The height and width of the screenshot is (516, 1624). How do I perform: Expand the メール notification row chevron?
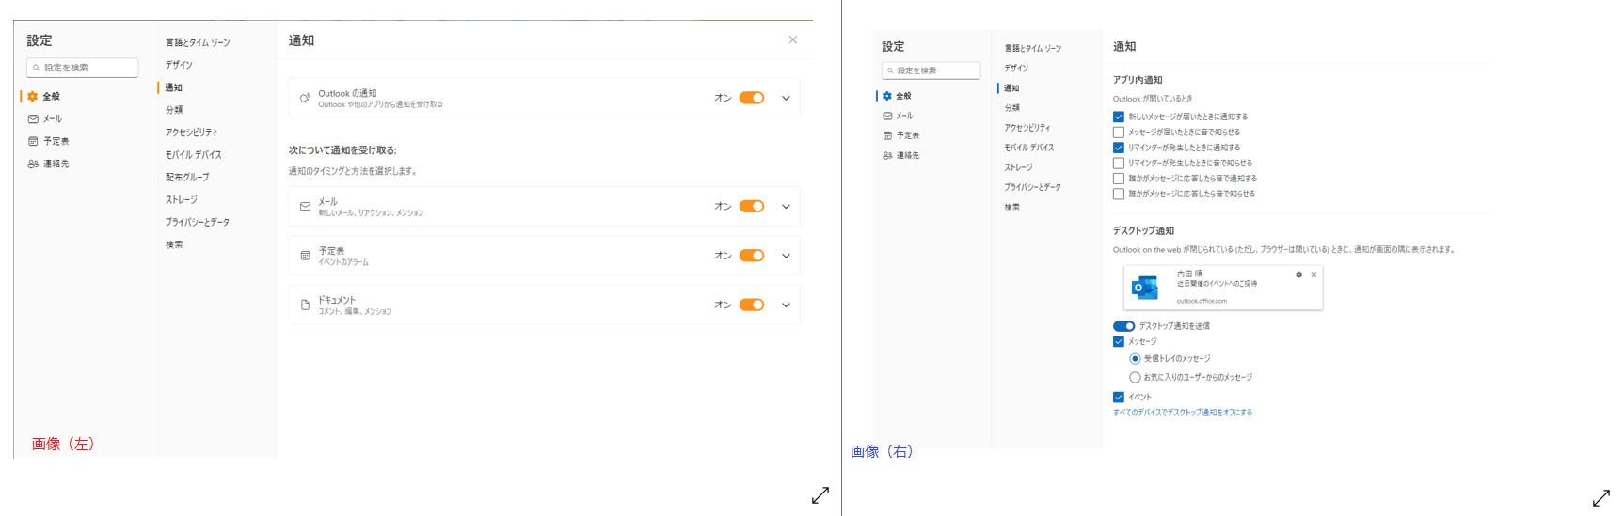786,207
